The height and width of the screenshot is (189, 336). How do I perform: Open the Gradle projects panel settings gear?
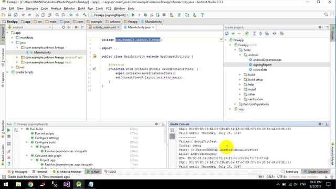click(x=320, y=27)
